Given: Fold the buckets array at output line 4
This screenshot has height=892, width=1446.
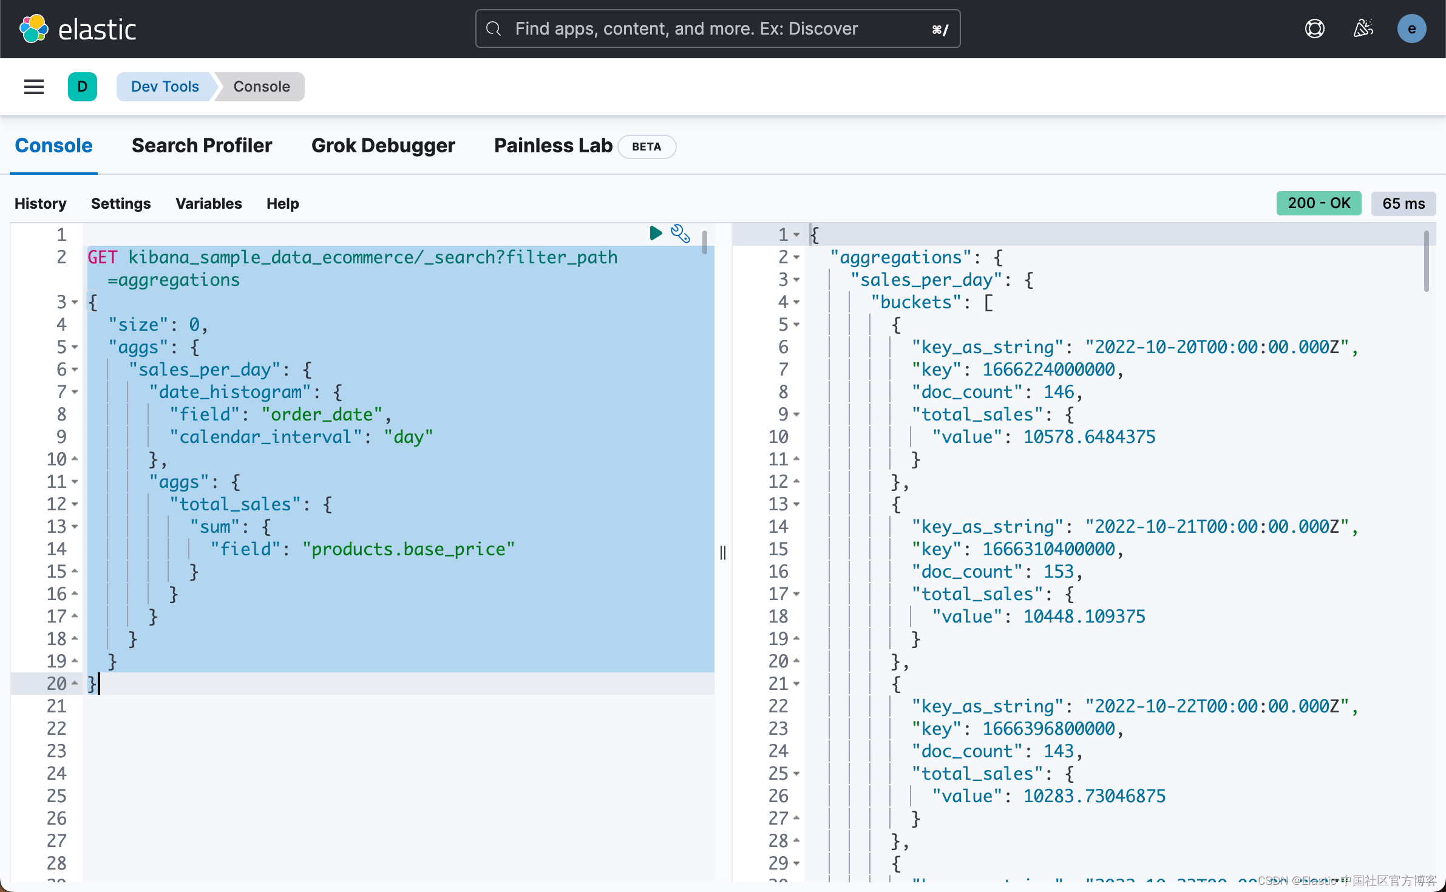Looking at the screenshot, I should tap(796, 302).
